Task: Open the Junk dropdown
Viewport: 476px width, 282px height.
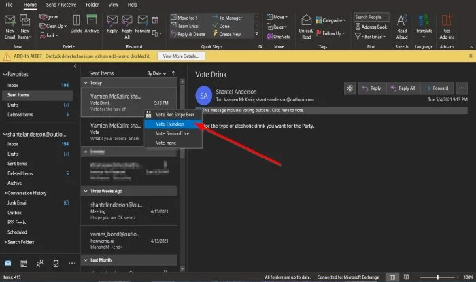Action: pos(49,35)
